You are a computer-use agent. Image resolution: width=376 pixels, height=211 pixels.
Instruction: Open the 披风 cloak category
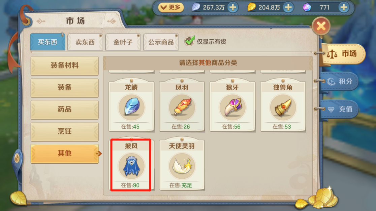131,165
